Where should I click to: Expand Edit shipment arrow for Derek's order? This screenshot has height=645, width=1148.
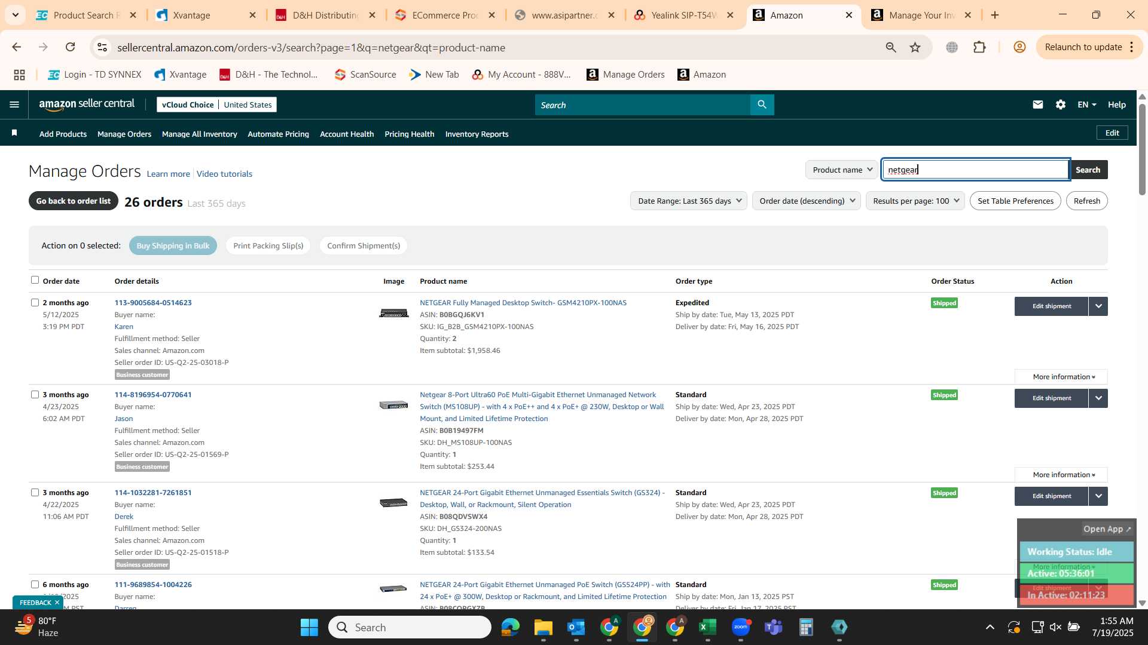1098,496
